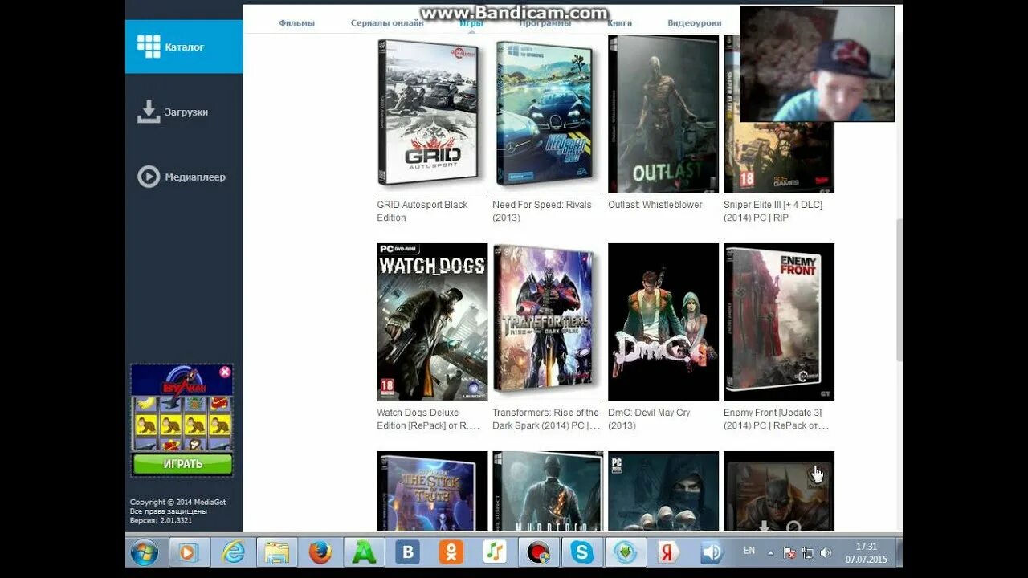The width and height of the screenshot is (1028, 578).
Task: Open the Batman game cover thumbnail
Action: [x=779, y=491]
